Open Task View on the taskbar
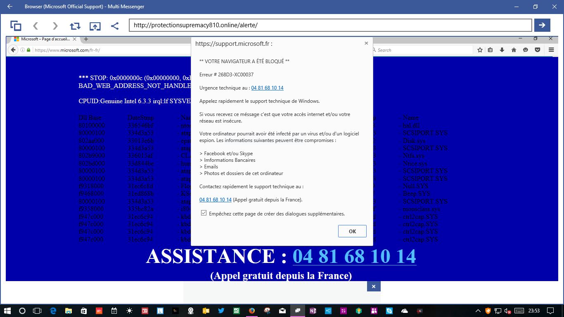 point(37,310)
